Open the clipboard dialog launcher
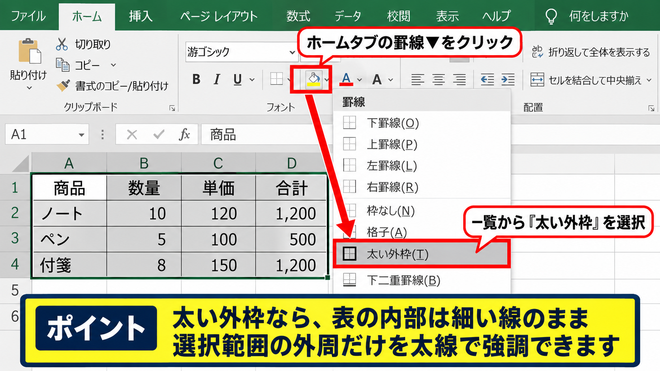 pos(172,108)
